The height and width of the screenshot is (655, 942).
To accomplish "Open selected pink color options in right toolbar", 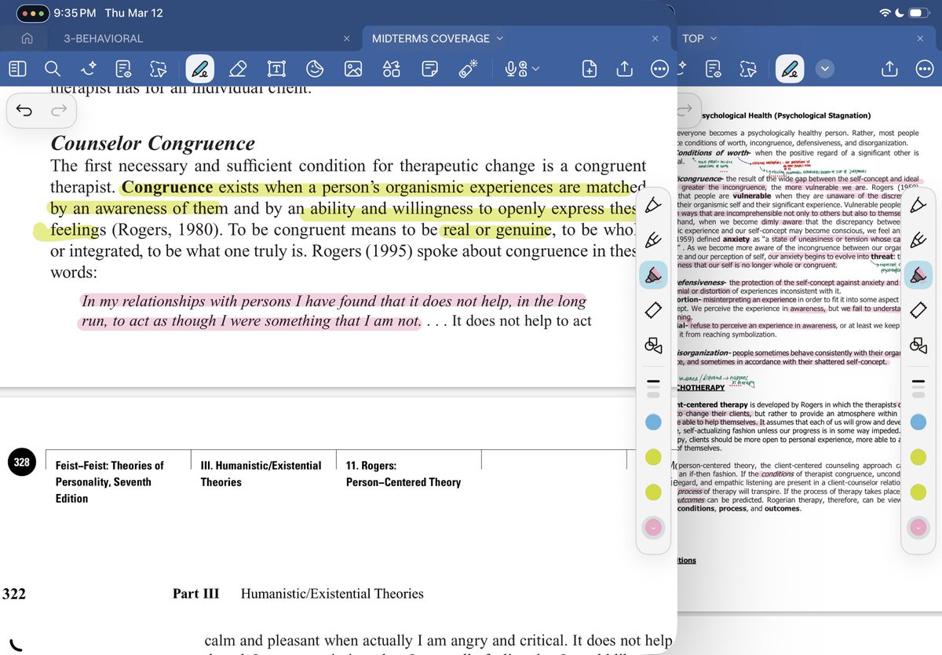I will [x=918, y=528].
